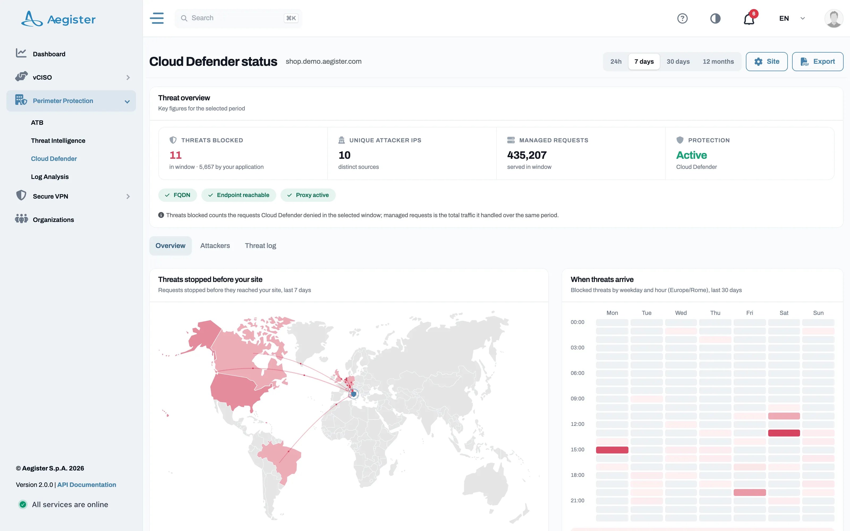Open the notifications bell

pyautogui.click(x=749, y=18)
